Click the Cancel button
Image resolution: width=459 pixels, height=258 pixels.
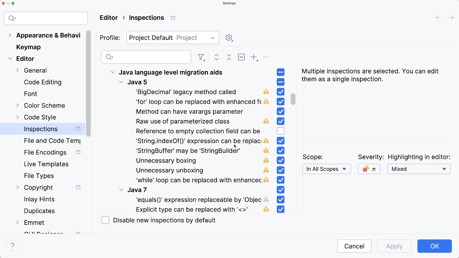[x=354, y=246]
